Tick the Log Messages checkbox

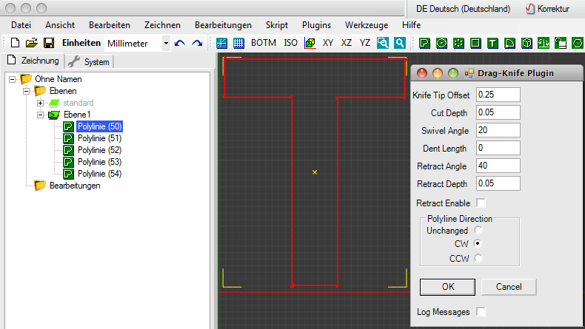tap(481, 311)
